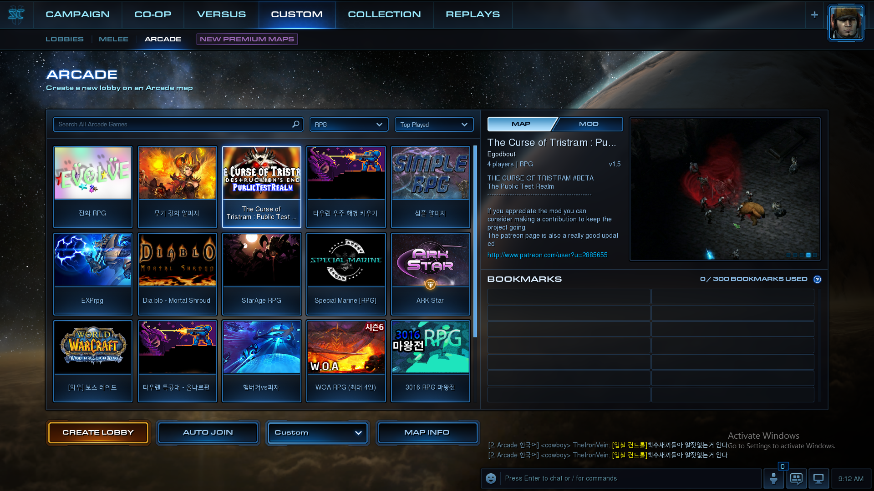Image resolution: width=874 pixels, height=491 pixels.
Task: Open the RPG genre filter dropdown
Action: pyautogui.click(x=349, y=125)
